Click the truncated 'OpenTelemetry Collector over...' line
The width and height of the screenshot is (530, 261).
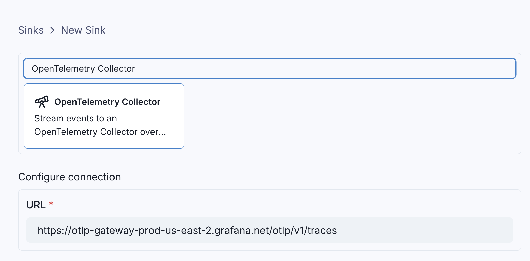(x=100, y=132)
